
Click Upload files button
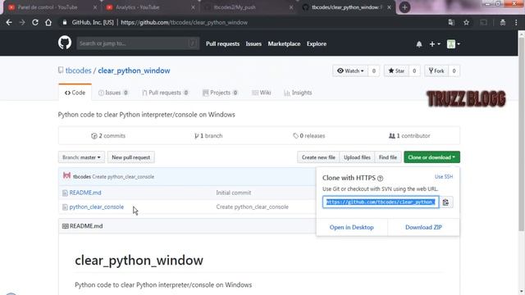[x=357, y=157]
